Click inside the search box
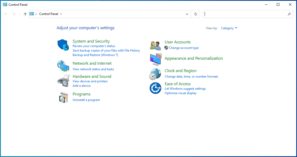 247,14
